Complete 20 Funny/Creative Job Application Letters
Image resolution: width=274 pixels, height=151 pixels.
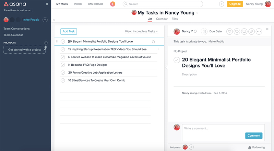click(63, 73)
